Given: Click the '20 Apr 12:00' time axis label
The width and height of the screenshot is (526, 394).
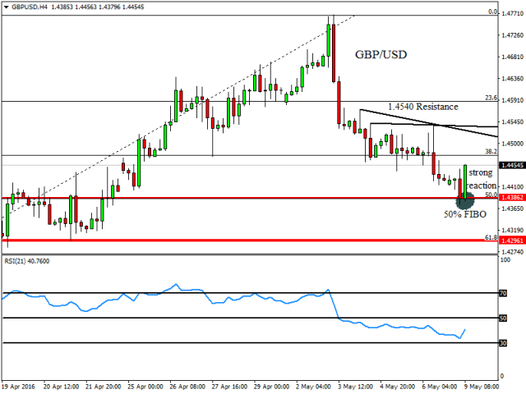Looking at the screenshot, I should click(61, 387).
